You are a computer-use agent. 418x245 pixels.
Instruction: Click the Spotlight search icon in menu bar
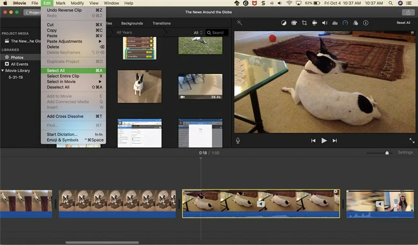(x=390, y=3)
